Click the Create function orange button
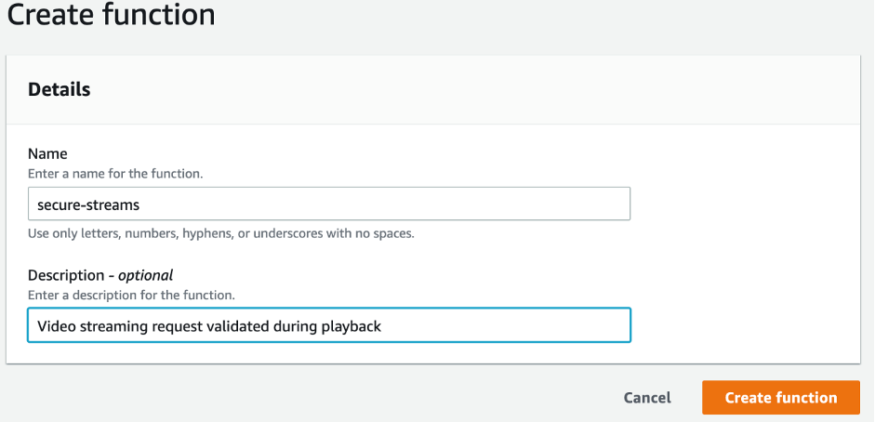This screenshot has height=422, width=875. click(780, 397)
